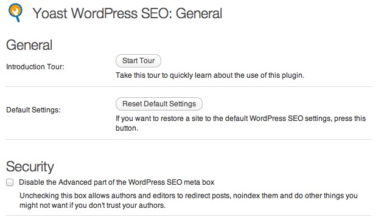The width and height of the screenshot is (381, 220).
Task: Click the 'Default Settings:' field label
Action: (33, 110)
